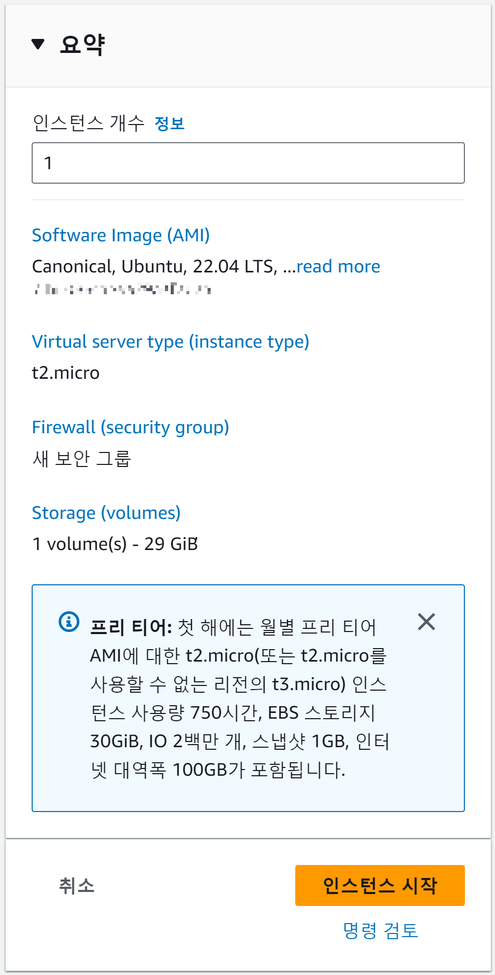495x975 pixels.
Task: Open the Storage (volumes) link
Action: coord(106,513)
